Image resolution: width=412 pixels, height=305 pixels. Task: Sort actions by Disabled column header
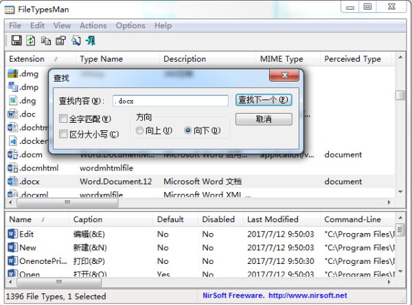point(220,219)
